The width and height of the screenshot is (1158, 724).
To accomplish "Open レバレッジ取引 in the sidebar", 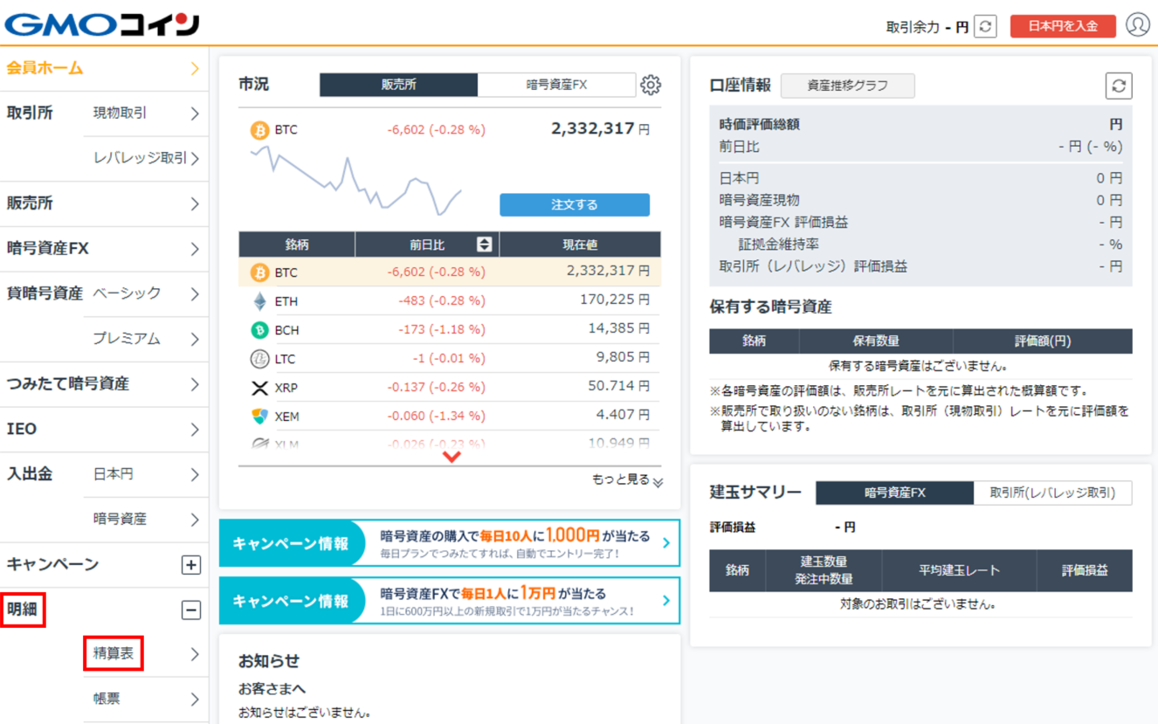I will click(x=146, y=159).
